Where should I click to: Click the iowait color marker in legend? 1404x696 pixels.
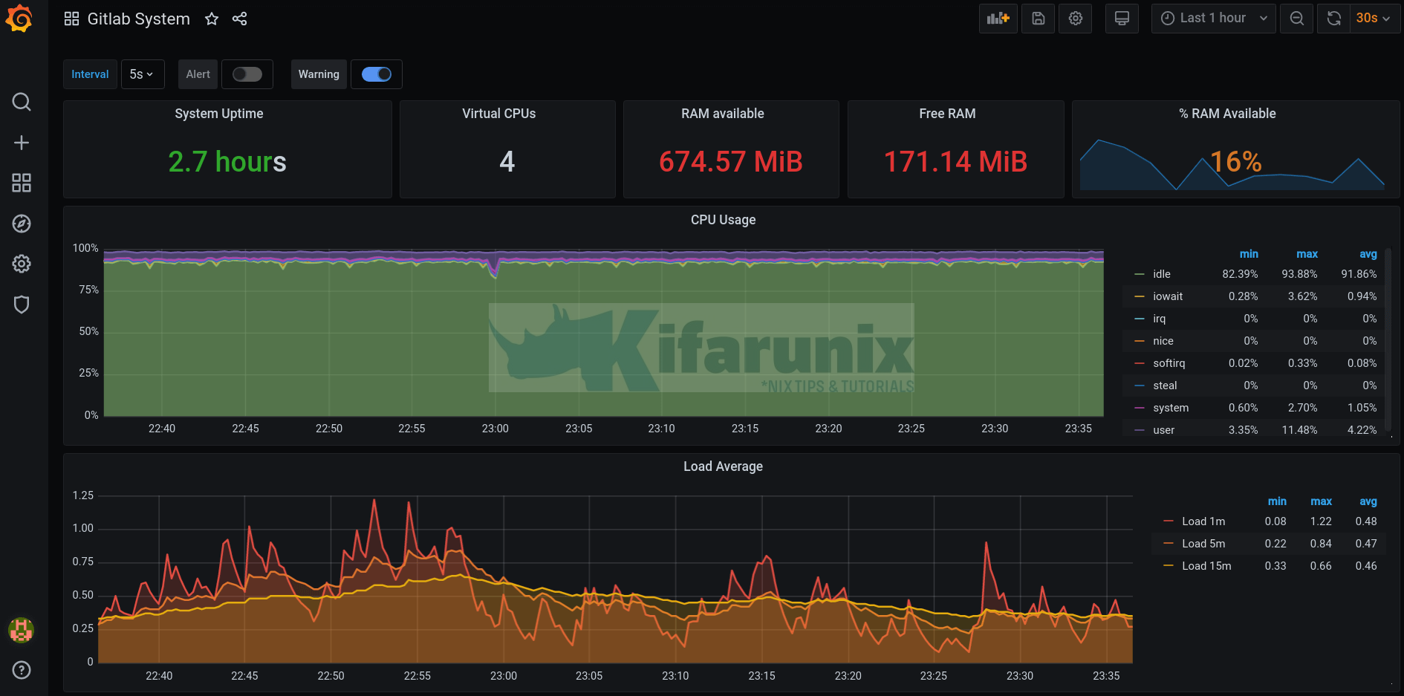pyautogui.click(x=1140, y=296)
